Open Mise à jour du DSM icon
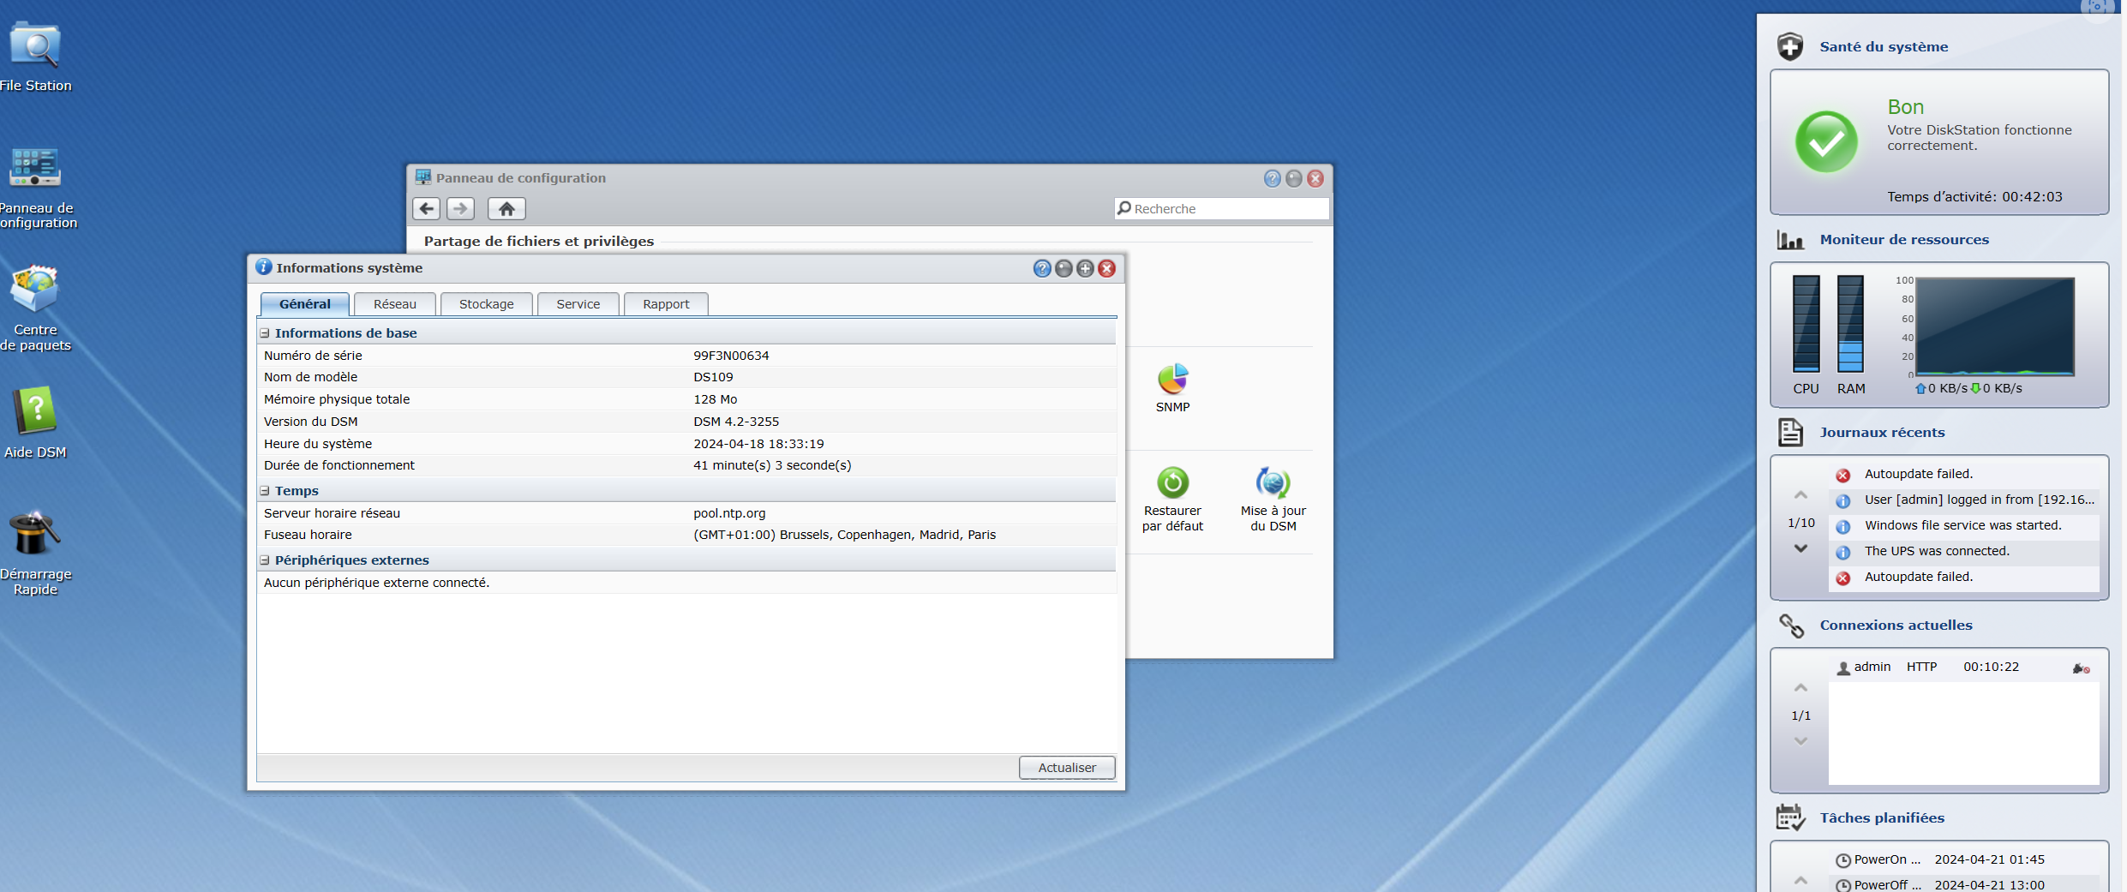Image resolution: width=2127 pixels, height=892 pixels. (x=1273, y=500)
